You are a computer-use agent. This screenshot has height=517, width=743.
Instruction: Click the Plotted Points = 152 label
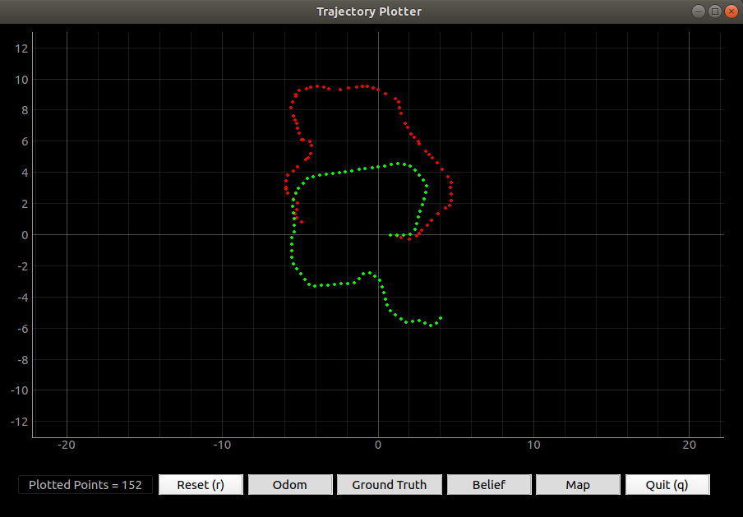click(x=85, y=485)
